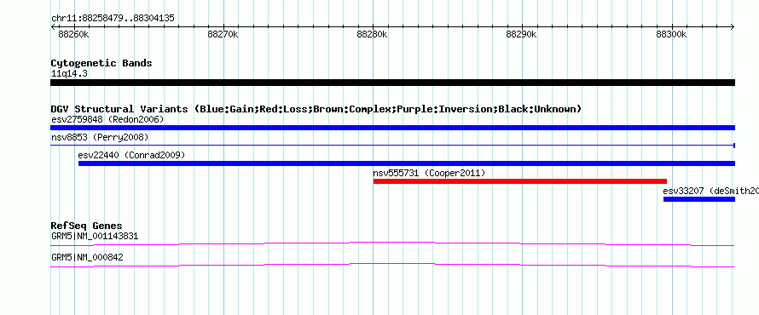Select the black 11q14.3 cytogenetic band bar

point(392,83)
